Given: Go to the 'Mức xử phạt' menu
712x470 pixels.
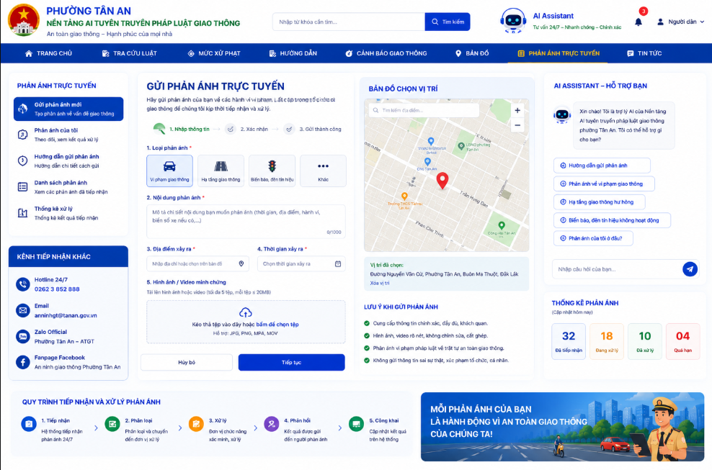Looking at the screenshot, I should click(214, 53).
